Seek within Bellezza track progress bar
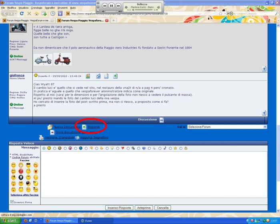Viewport: 280px width, 224px height. [142, 10]
